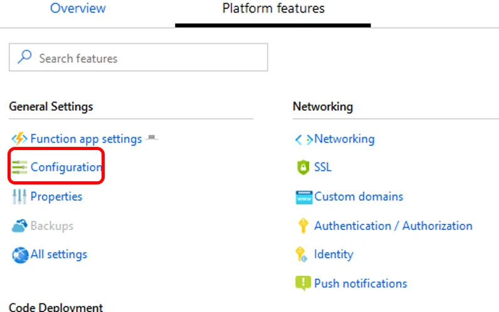The image size is (499, 312).
Task: Focus the Search features input field
Action: (x=139, y=58)
